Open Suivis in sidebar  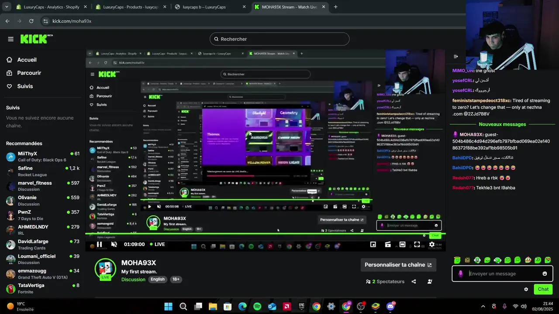20,86
